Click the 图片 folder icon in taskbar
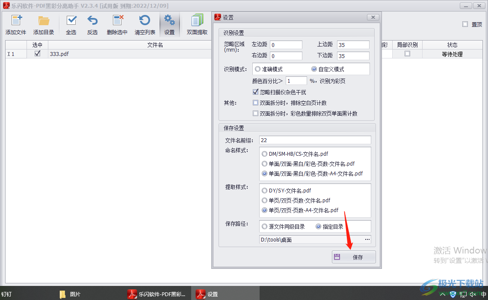Image resolution: width=488 pixels, height=300 pixels. pos(62,294)
